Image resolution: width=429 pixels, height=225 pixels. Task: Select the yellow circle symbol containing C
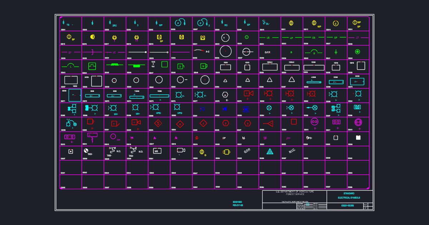335,24
